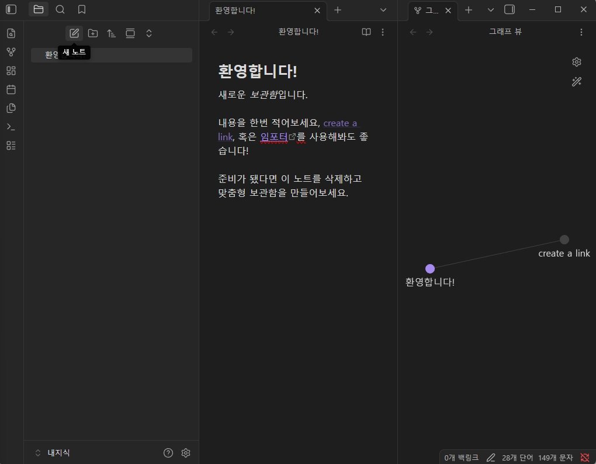Click the red sync status icon

(x=585, y=458)
